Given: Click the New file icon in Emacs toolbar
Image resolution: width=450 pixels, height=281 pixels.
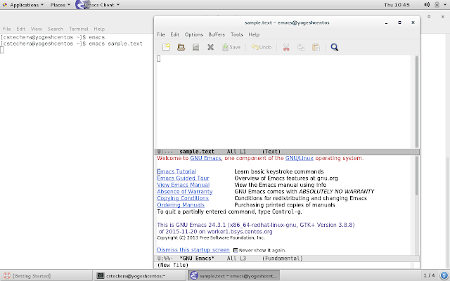Looking at the screenshot, I should tap(166, 47).
